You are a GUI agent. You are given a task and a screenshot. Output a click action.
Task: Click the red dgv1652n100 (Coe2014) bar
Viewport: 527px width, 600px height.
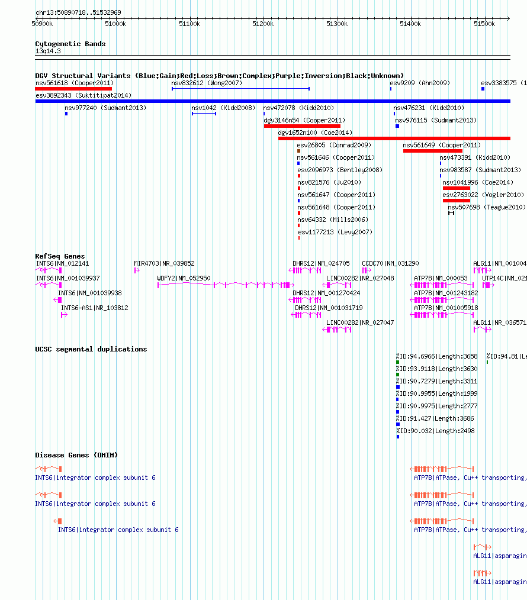394,138
